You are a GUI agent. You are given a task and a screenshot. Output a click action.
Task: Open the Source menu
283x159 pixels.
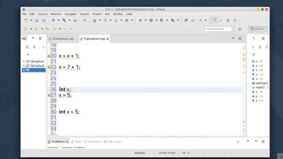click(42, 14)
